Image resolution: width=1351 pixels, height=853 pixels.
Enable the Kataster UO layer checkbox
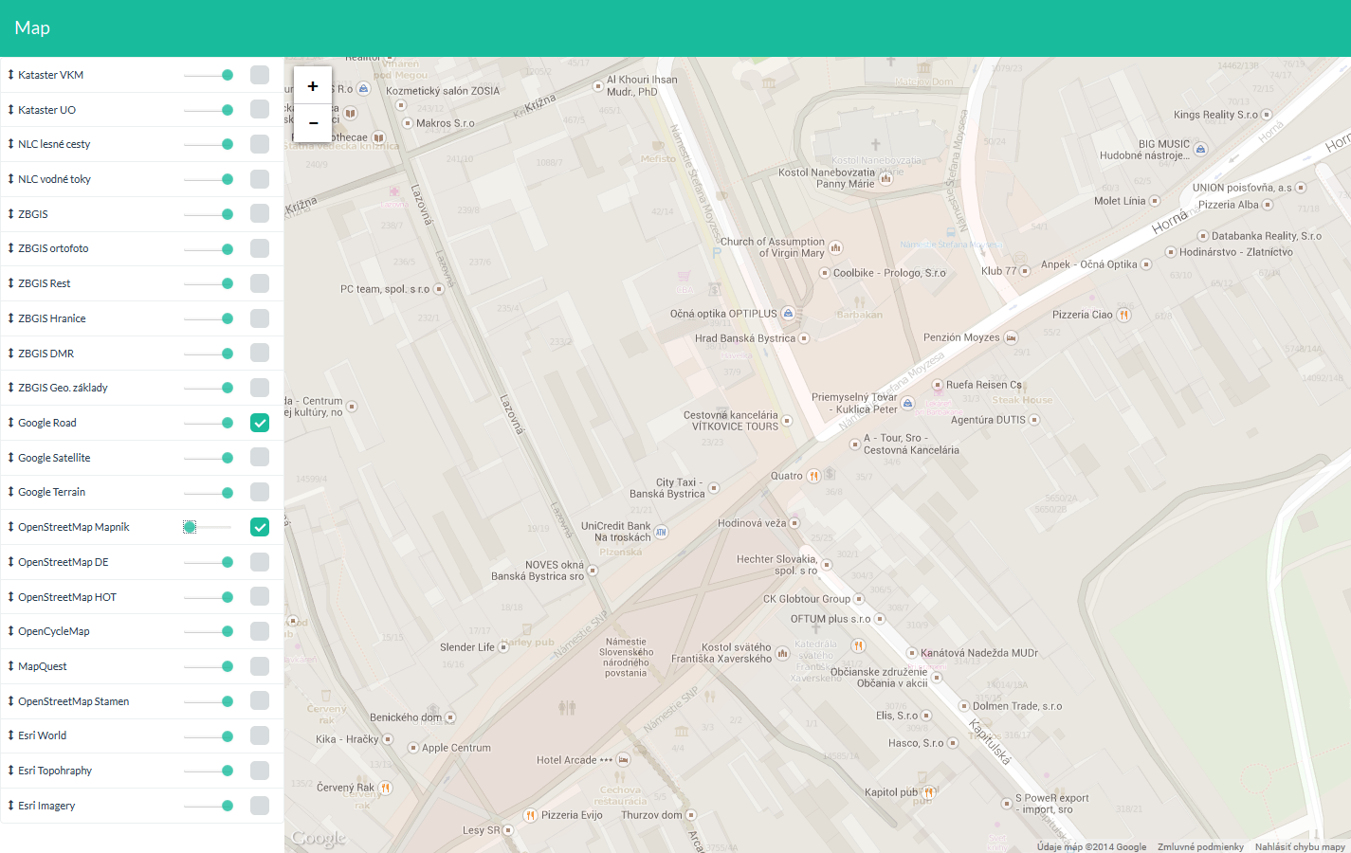tap(260, 109)
